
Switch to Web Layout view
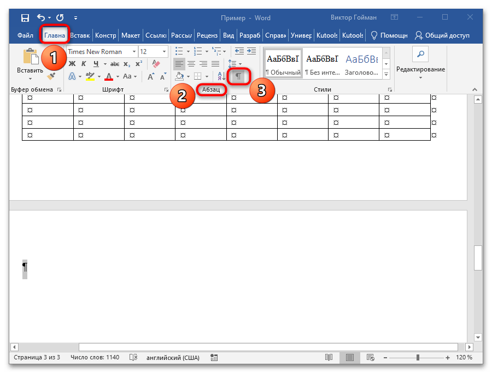click(x=370, y=357)
